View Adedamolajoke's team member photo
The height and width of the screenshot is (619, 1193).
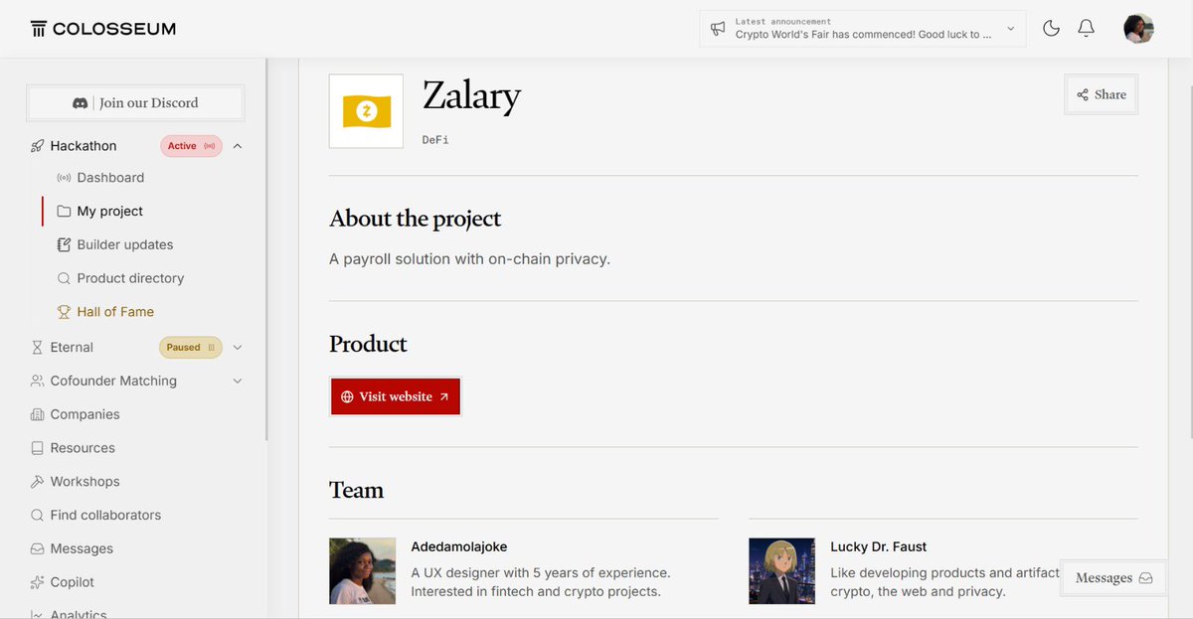pos(362,571)
